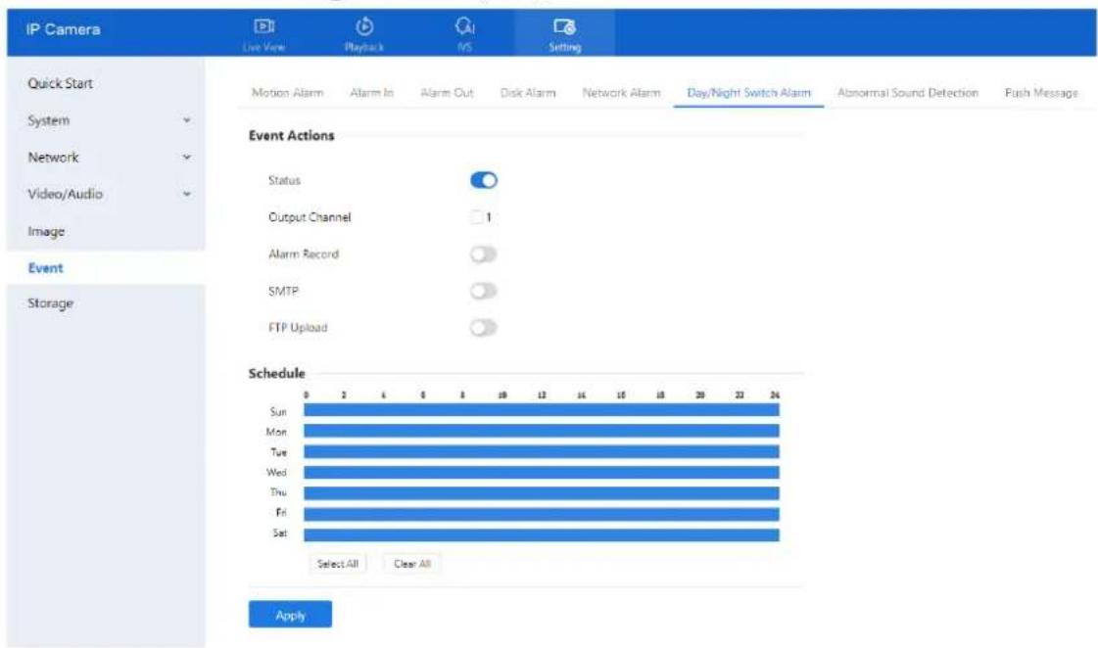The image size is (1098, 648).
Task: Open the Abnormal Sound Detection tab
Action: point(908,92)
